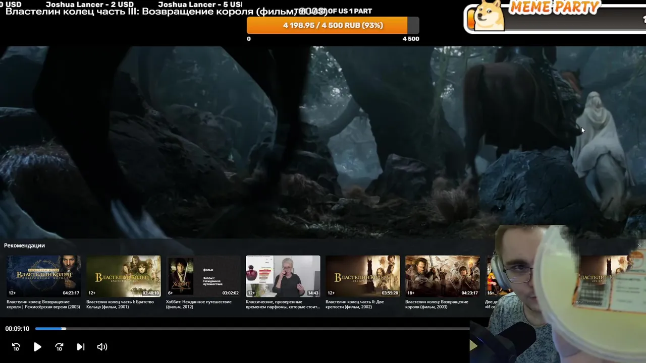Image resolution: width=646 pixels, height=363 pixels.
Task: Click the main video frame
Action: [323, 141]
